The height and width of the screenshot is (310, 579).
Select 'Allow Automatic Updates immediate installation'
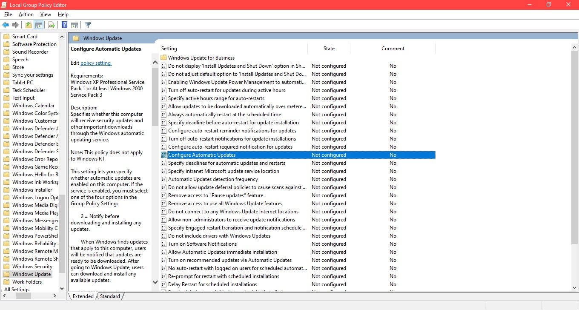pyautogui.click(x=223, y=252)
